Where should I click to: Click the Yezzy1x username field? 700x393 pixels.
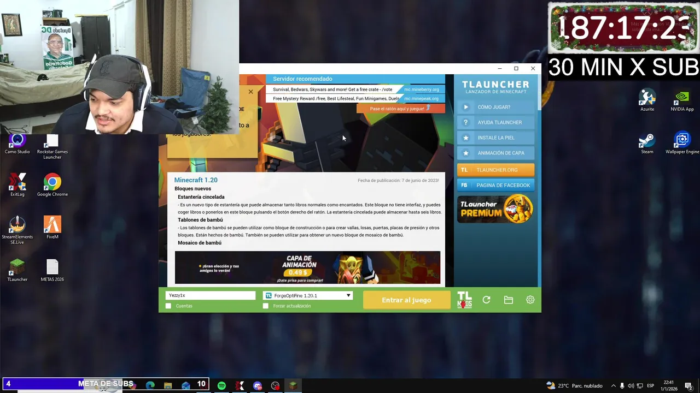coord(211,295)
